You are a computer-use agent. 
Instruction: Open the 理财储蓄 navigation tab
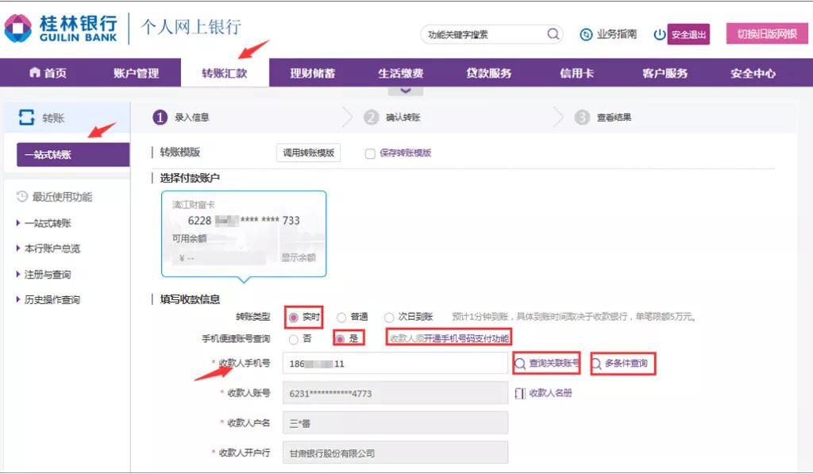point(312,73)
